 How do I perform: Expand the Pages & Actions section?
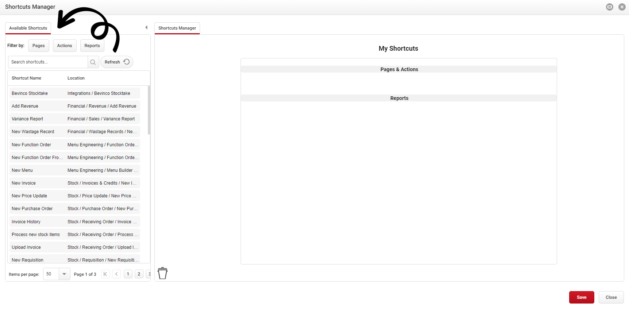coord(399,69)
